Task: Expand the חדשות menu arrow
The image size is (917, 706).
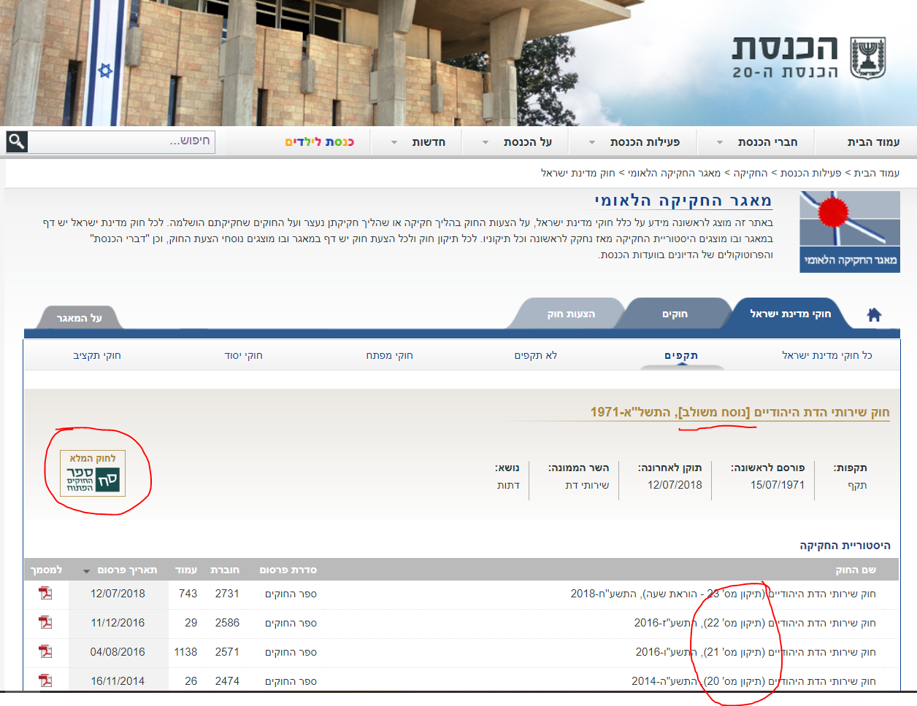Action: [394, 142]
